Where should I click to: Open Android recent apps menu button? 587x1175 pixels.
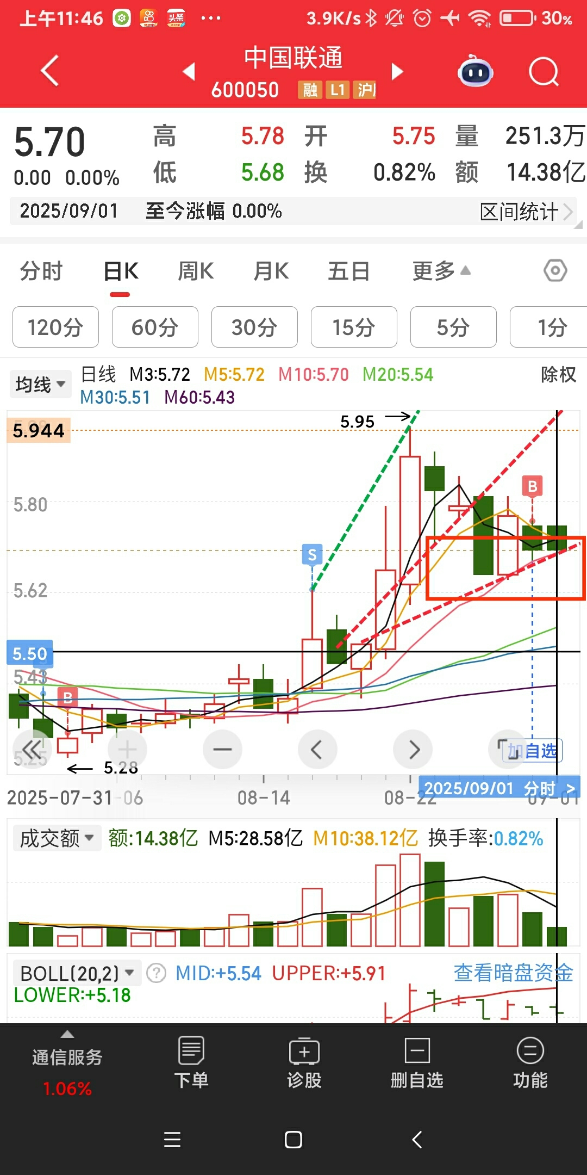click(x=172, y=1140)
